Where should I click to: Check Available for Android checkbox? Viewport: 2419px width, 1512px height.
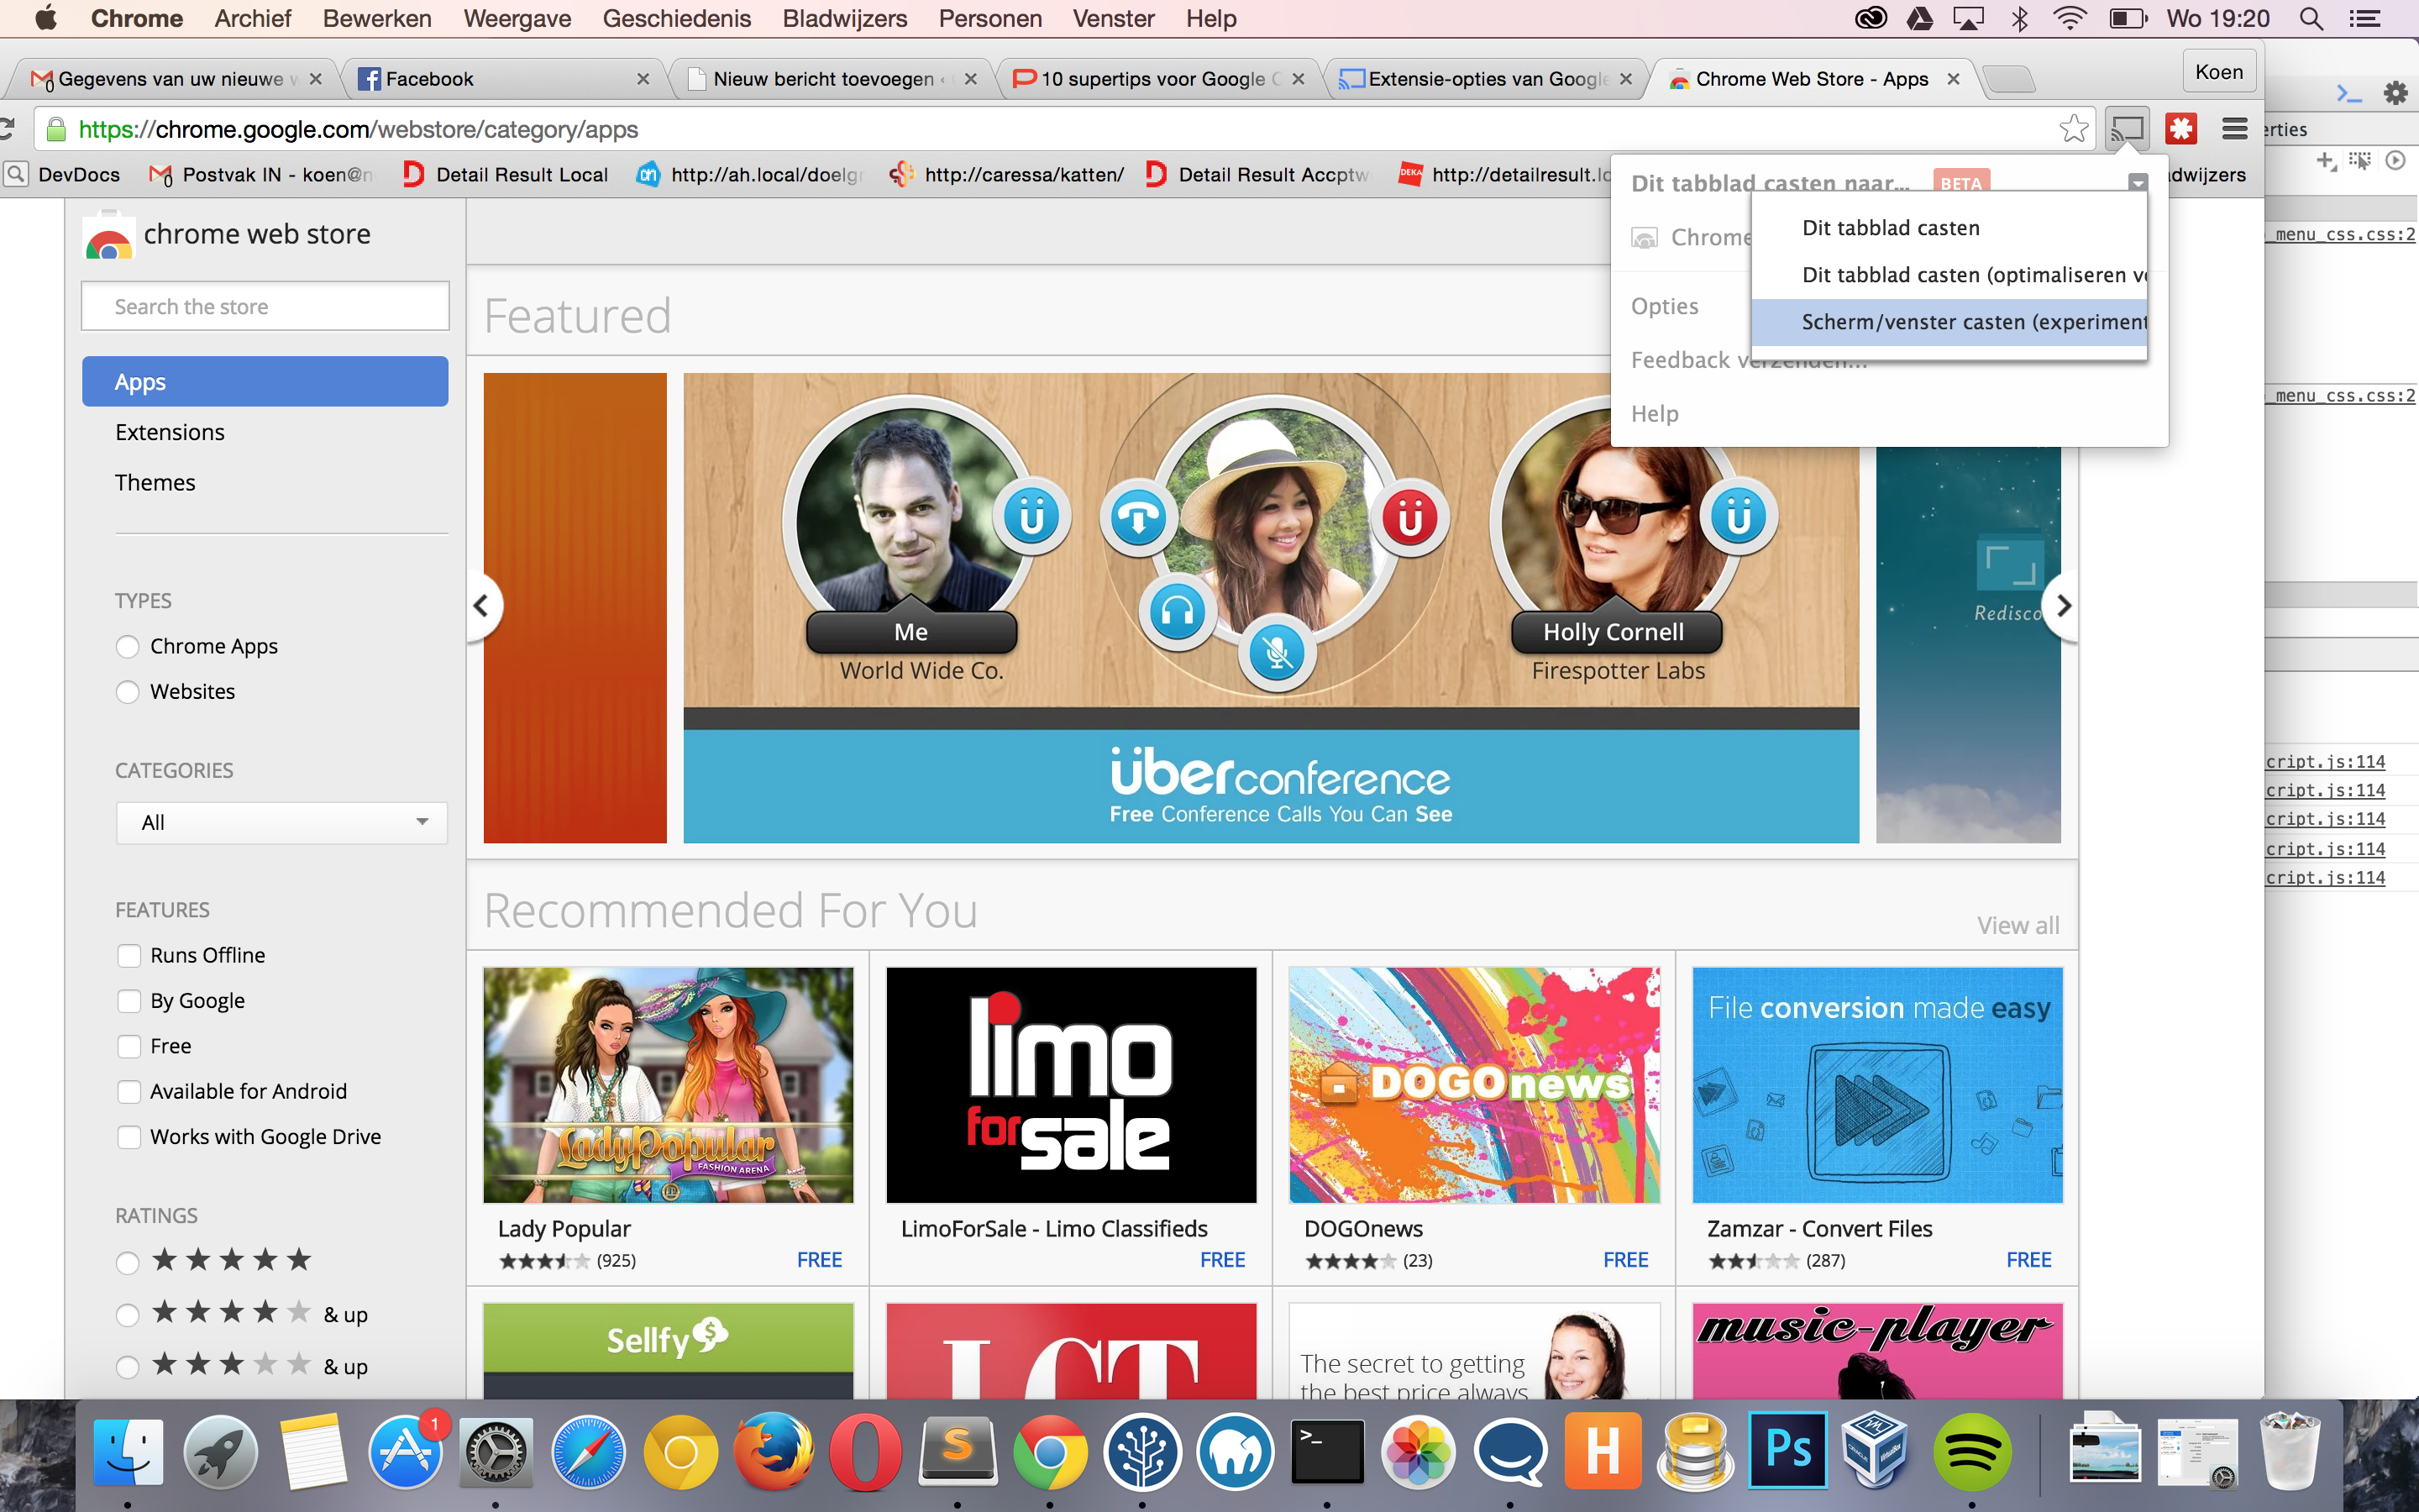[129, 1091]
